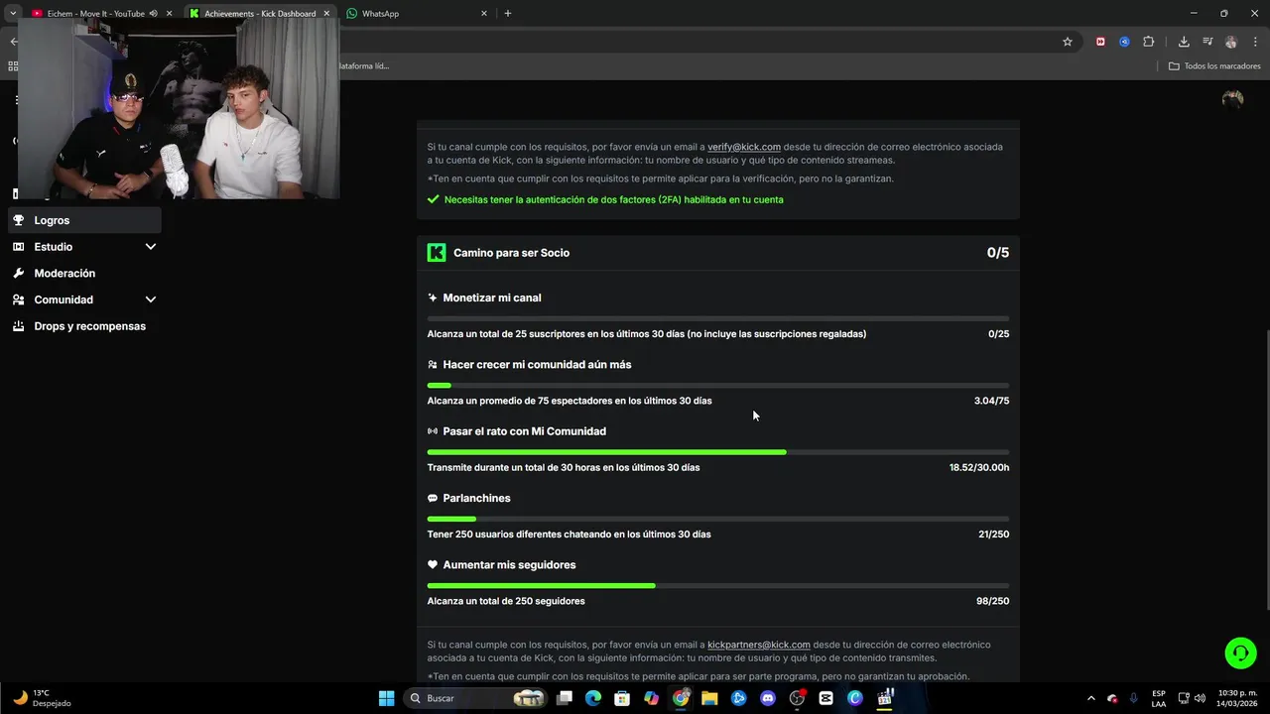
Task: Click the webcam overlay thumbnail
Action: [x=179, y=109]
